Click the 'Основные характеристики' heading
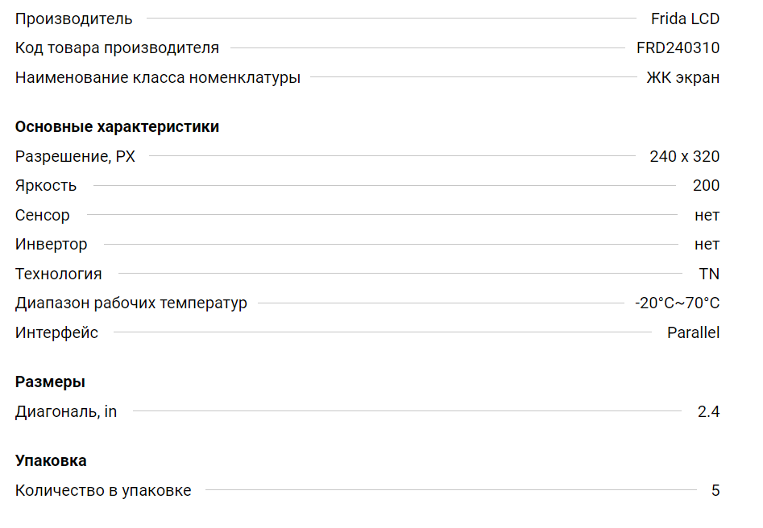Screen dimensions: 763x528 point(117,126)
